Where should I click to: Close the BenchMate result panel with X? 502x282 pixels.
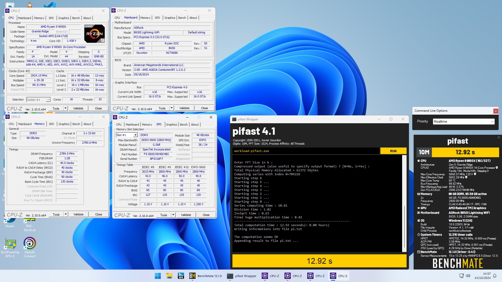[x=499, y=137]
